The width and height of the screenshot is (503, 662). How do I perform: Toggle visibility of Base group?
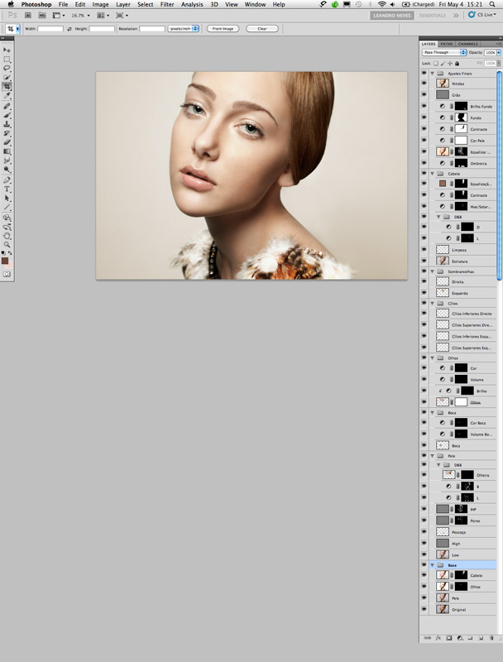[424, 565]
